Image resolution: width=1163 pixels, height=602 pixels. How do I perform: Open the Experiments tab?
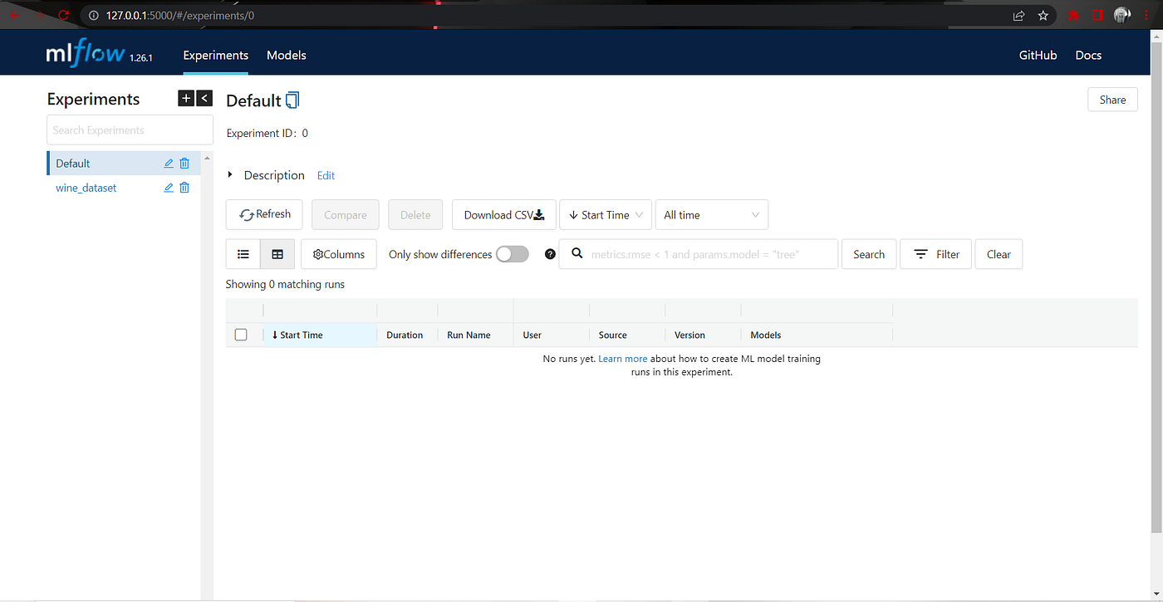click(215, 55)
